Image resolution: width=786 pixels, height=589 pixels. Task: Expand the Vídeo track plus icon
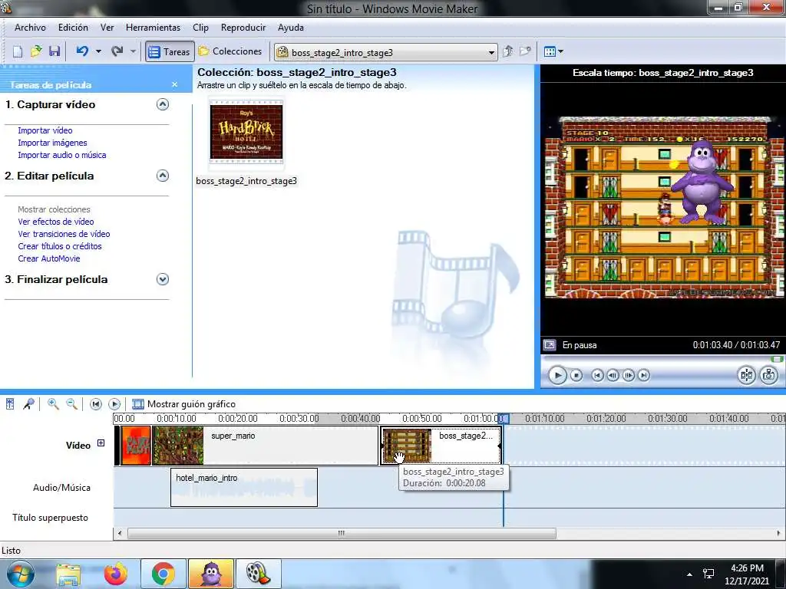[101, 443]
